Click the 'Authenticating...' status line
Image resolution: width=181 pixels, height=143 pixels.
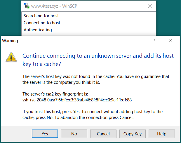(39, 30)
